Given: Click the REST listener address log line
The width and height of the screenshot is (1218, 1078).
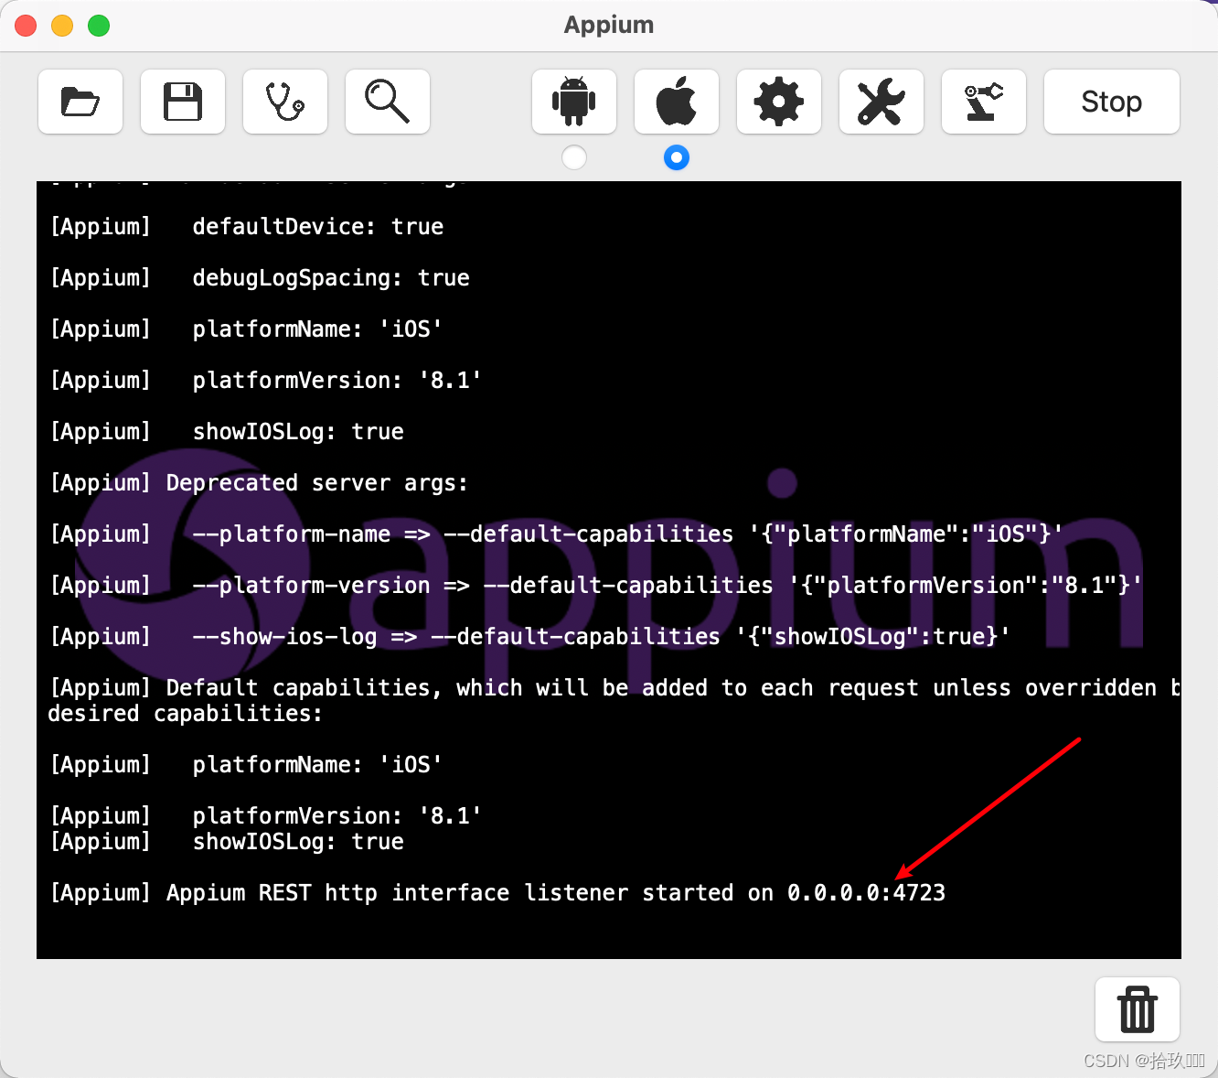Looking at the screenshot, I should tap(498, 892).
